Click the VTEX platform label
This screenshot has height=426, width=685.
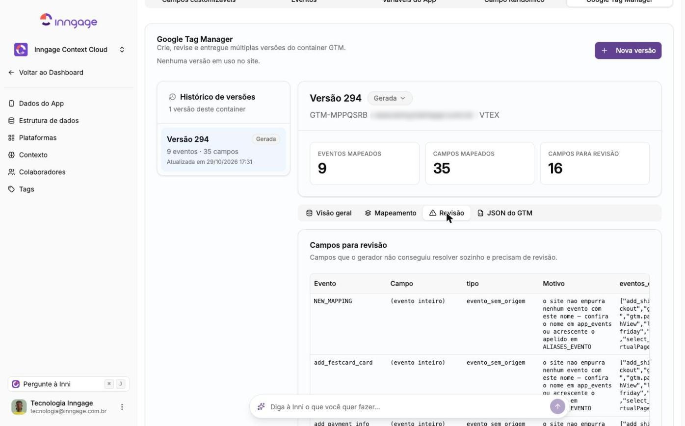[489, 115]
